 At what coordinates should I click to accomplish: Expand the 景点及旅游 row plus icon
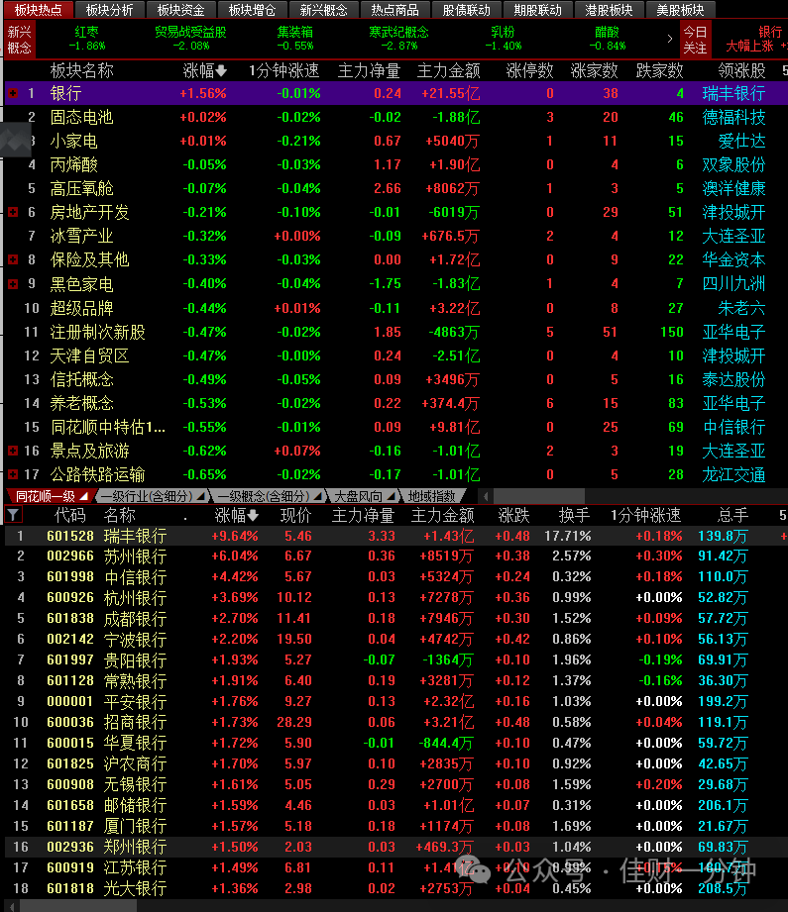(13, 451)
